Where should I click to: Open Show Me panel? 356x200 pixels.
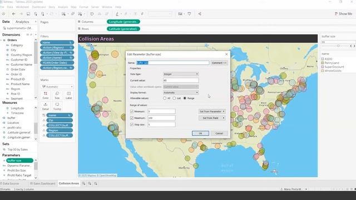(344, 14)
